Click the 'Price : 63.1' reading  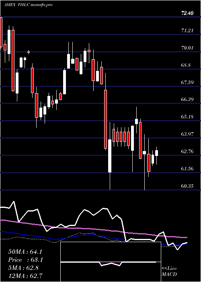point(25,260)
